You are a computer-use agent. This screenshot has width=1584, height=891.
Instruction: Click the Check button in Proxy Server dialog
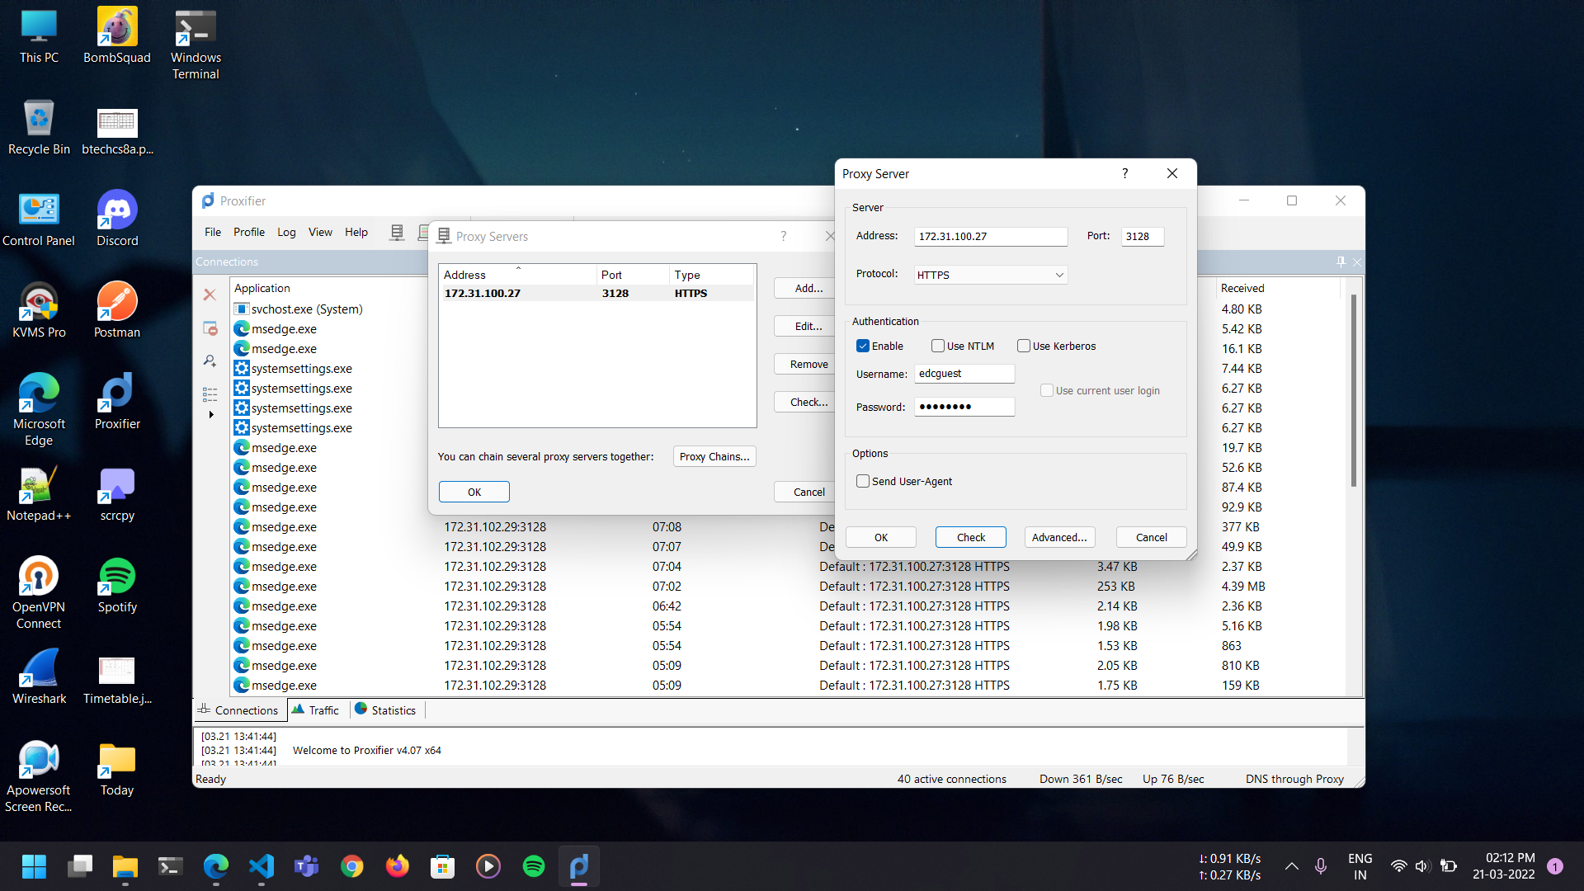click(x=970, y=536)
